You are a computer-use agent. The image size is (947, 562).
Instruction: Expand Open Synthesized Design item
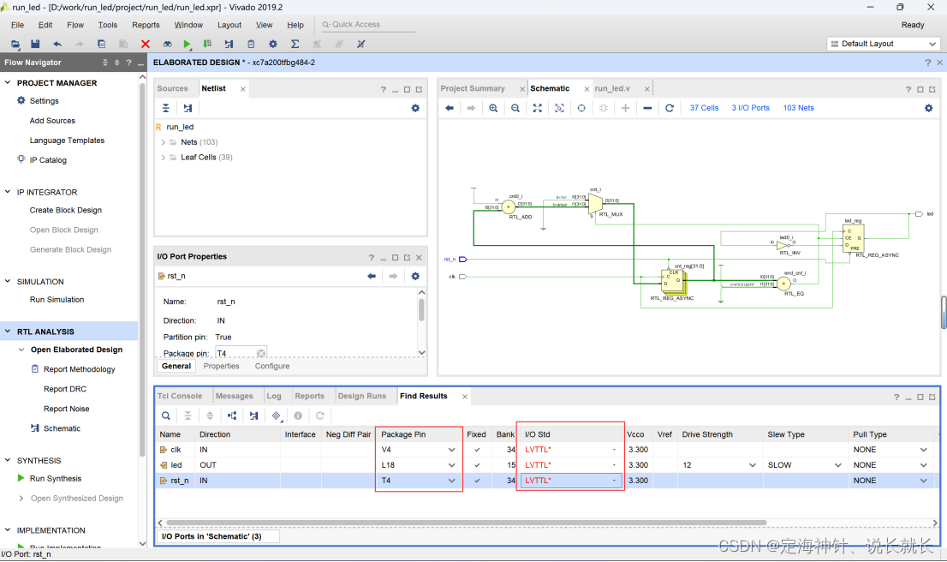[21, 498]
